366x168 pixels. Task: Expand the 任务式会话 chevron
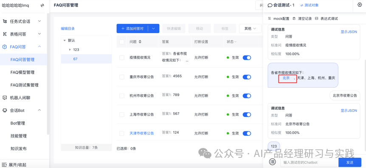39,21
